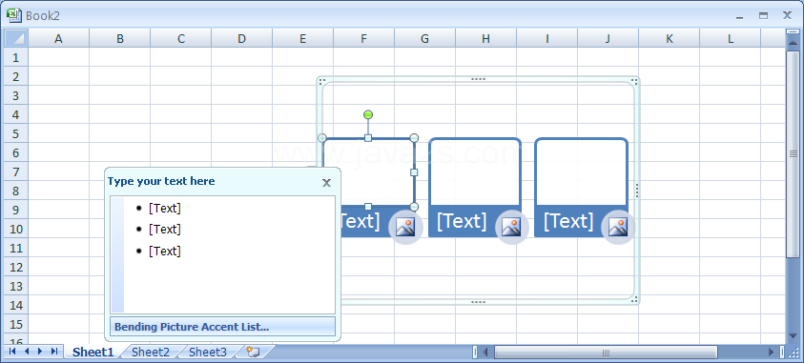Click the picture placeholder icon in first shape
The height and width of the screenshot is (363, 804).
(405, 227)
